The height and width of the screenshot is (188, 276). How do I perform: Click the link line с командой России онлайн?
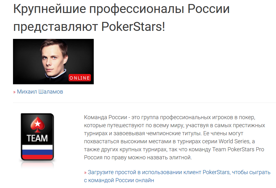click(119, 180)
